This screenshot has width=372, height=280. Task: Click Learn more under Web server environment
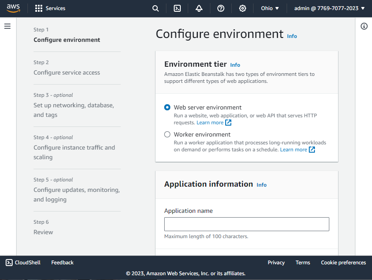tap(210, 123)
